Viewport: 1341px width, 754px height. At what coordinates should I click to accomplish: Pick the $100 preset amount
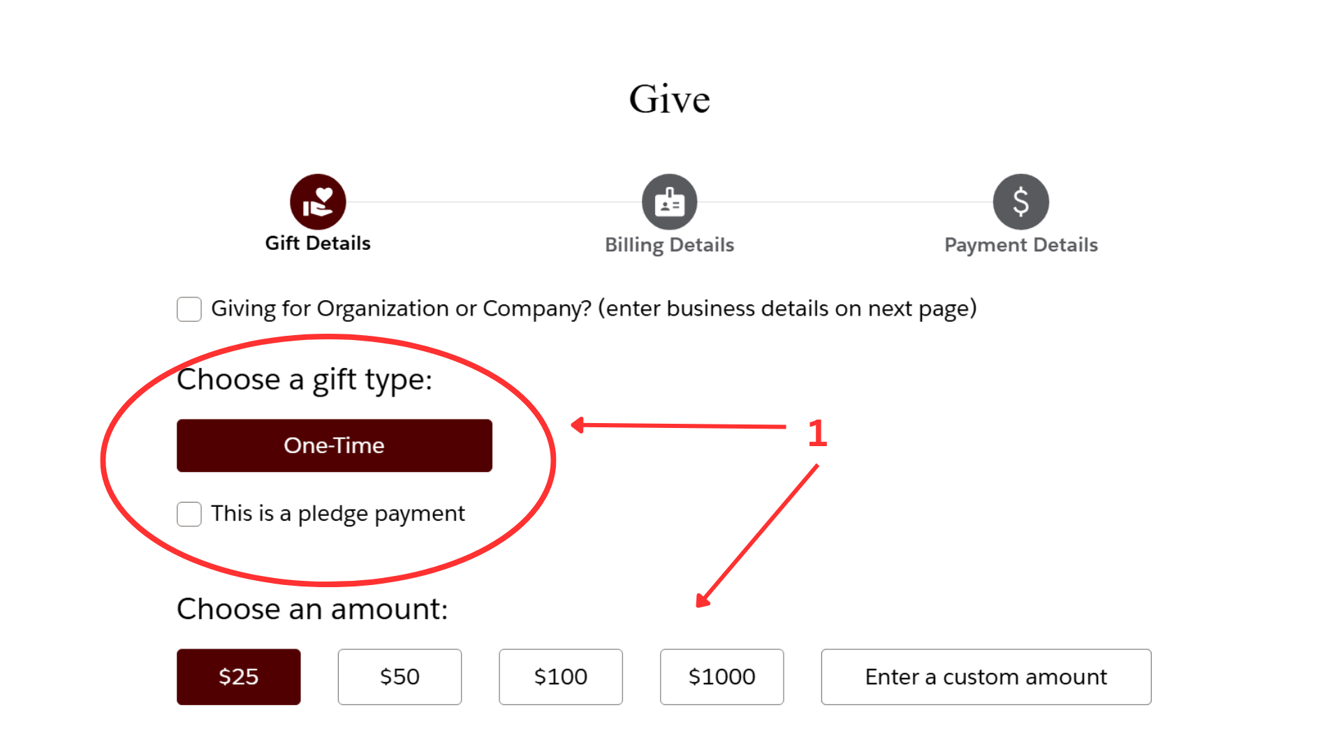tap(560, 676)
